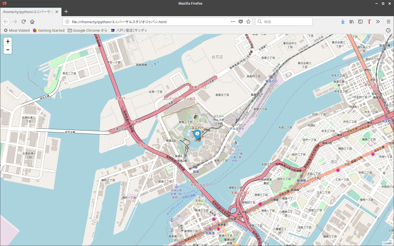Open the Firefox hamburger menu
Image resolution: width=394 pixels, height=246 pixels.
388,22
